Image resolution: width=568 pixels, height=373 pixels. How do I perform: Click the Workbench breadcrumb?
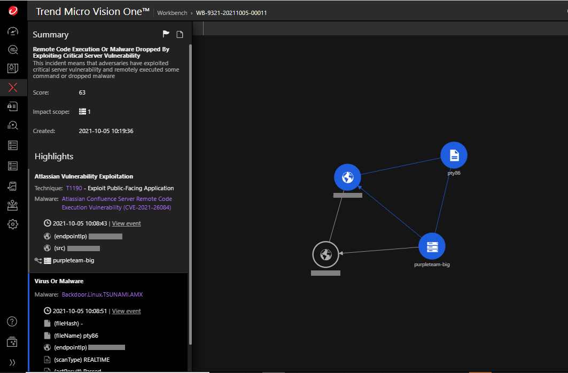point(172,13)
